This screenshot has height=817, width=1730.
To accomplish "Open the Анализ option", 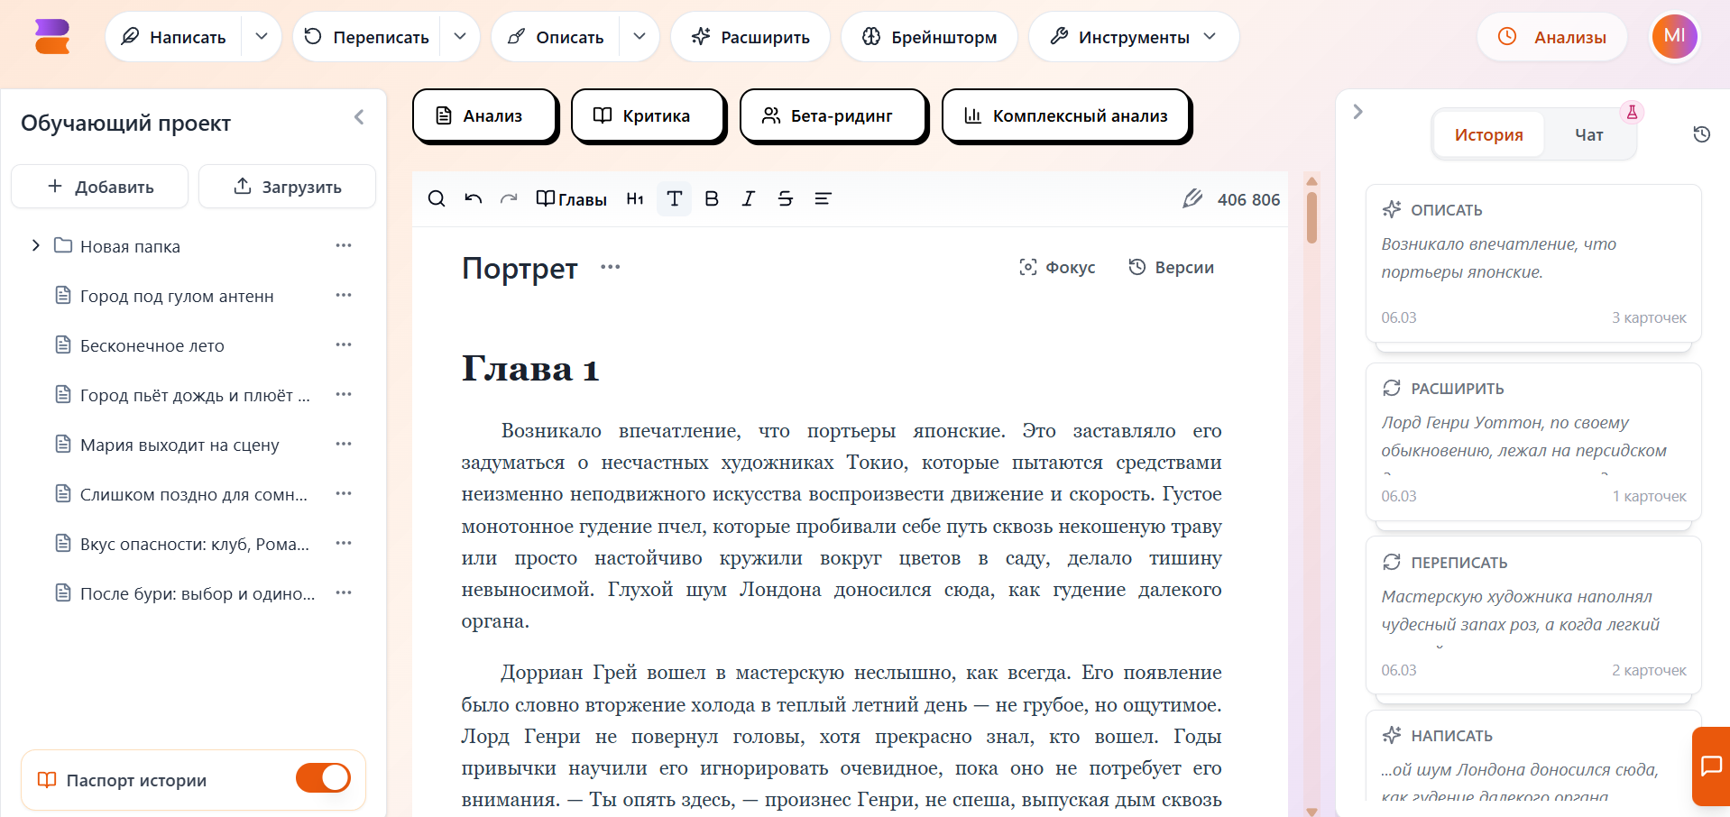I will tap(485, 115).
